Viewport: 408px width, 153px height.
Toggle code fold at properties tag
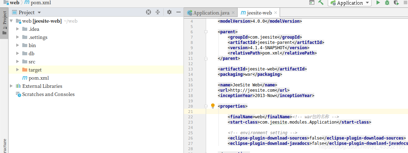[x=206, y=106]
